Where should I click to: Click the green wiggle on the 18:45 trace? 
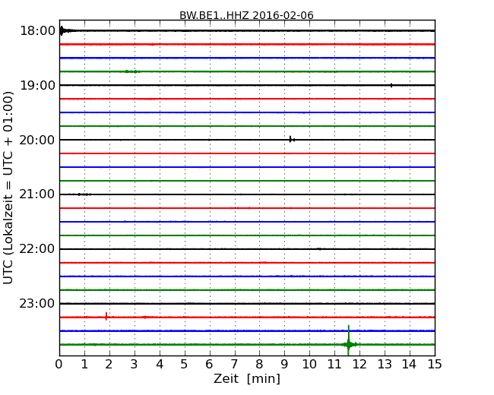pos(131,71)
